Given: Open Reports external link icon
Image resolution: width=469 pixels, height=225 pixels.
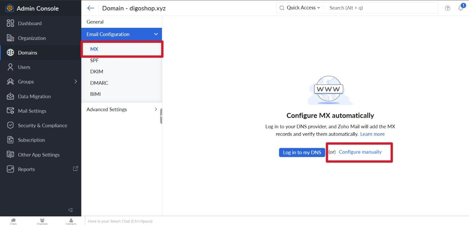Looking at the screenshot, I should pos(75,169).
